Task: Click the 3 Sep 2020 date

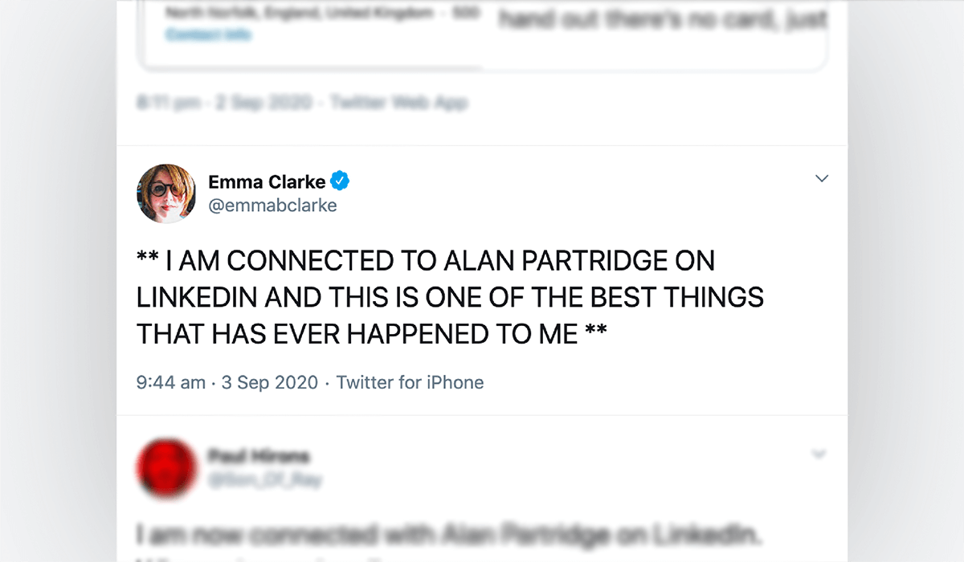Action: 270,382
